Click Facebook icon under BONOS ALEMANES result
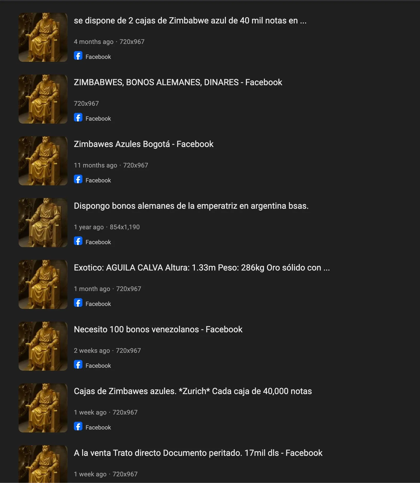Image resolution: width=420 pixels, height=483 pixels. point(78,117)
